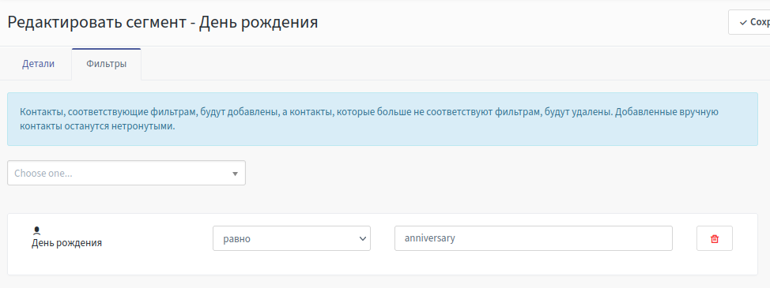The image size is (770, 288).
Task: Click the chevron in the равно selector
Action: tap(362, 238)
